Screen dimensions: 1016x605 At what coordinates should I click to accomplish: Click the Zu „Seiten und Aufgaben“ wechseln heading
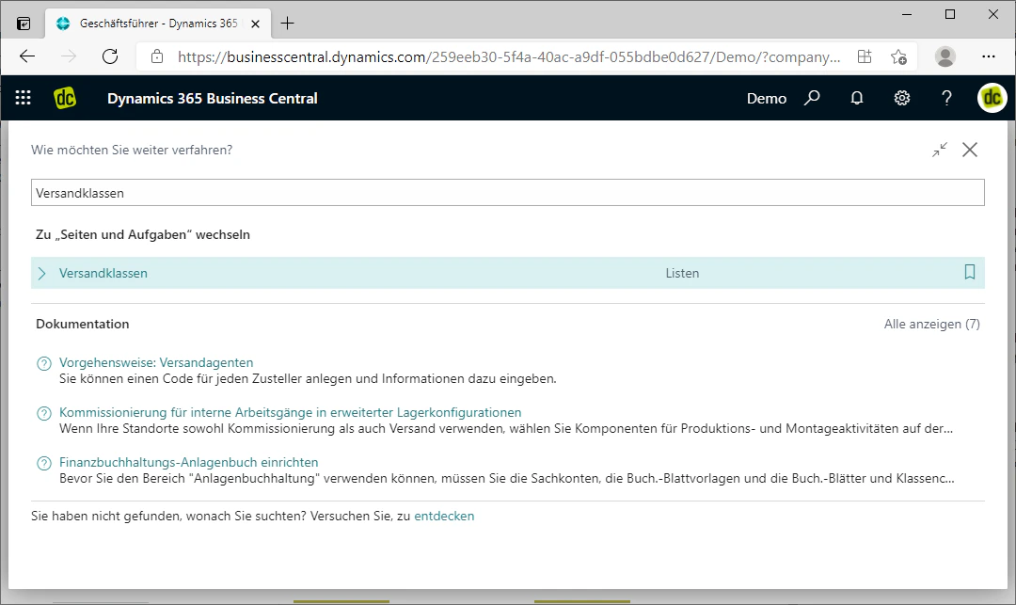point(143,234)
